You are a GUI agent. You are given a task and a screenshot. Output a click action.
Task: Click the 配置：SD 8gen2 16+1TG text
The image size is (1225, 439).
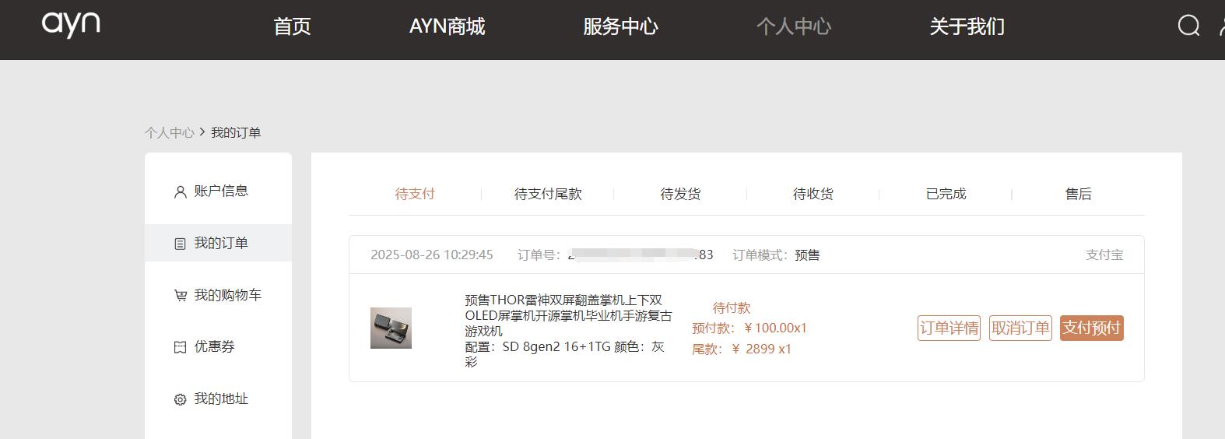[x=538, y=346]
